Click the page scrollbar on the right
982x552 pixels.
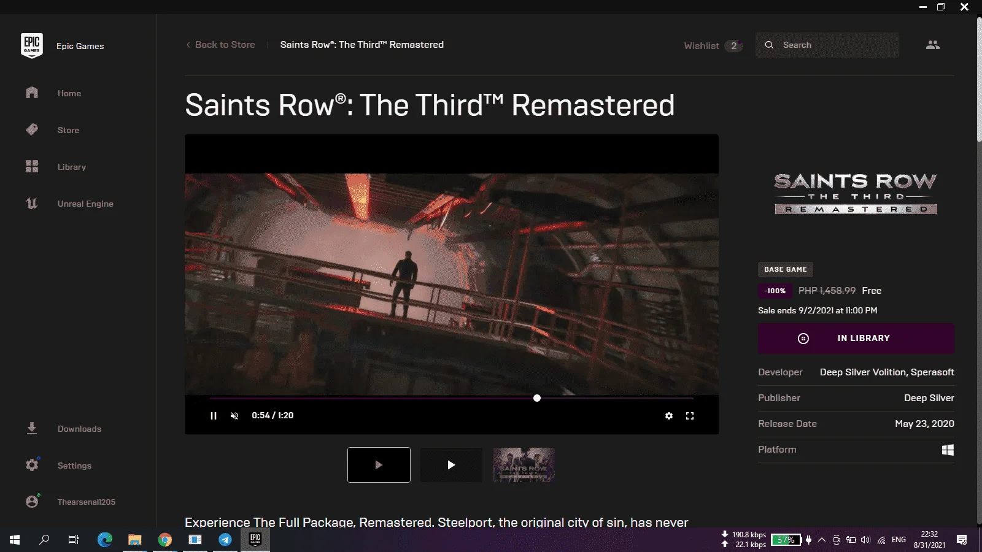979,80
